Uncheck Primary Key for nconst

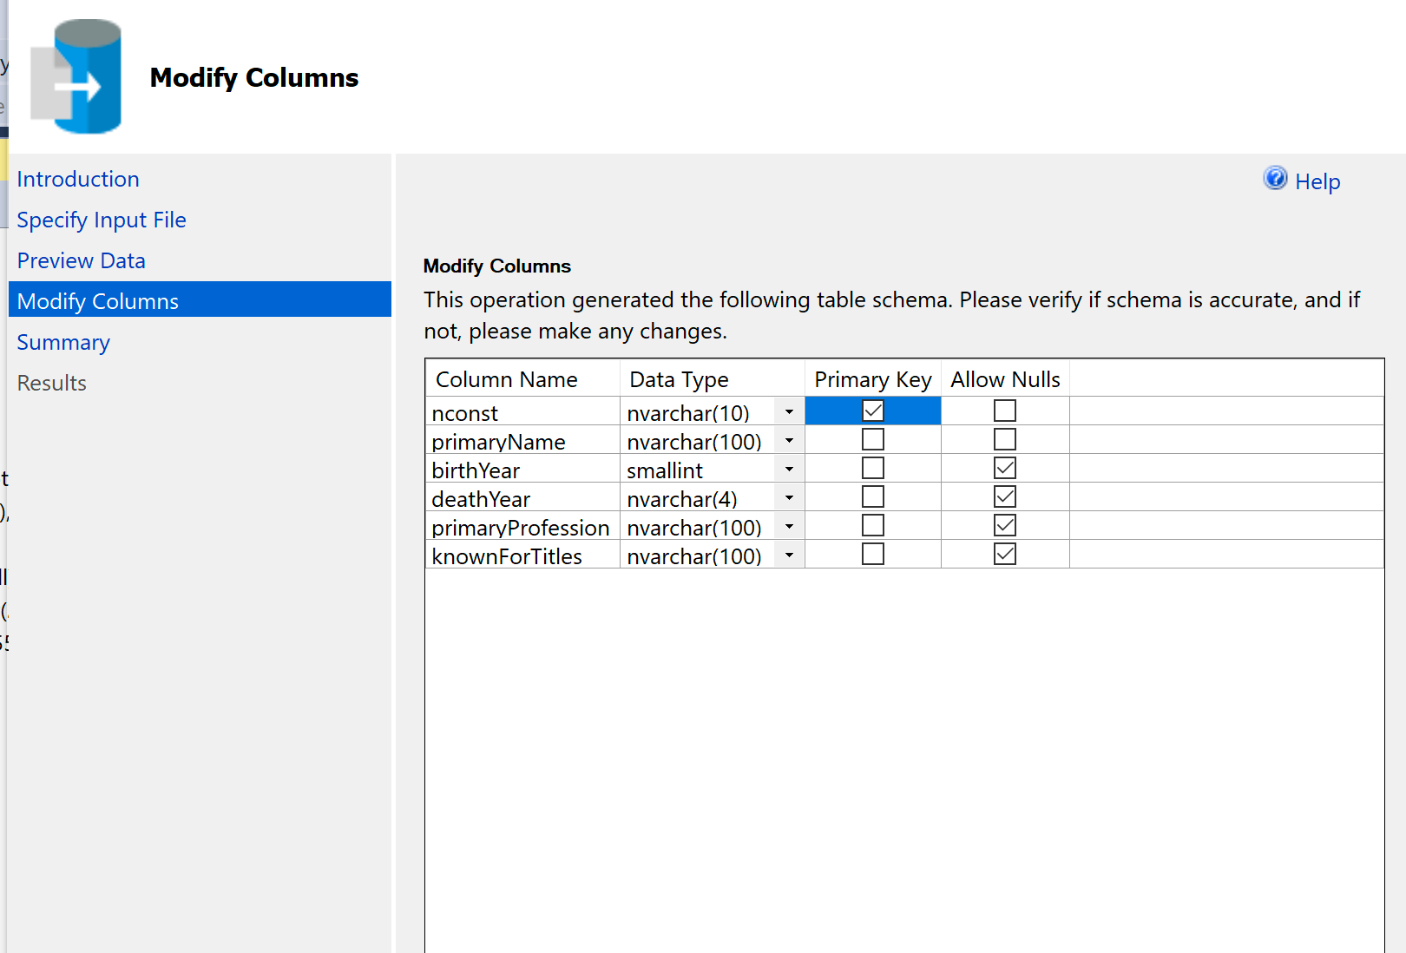pyautogui.click(x=872, y=410)
